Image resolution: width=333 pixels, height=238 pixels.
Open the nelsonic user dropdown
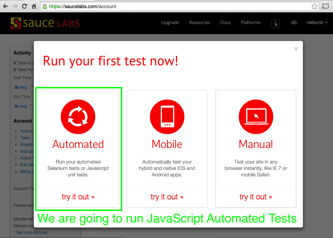[x=317, y=22]
